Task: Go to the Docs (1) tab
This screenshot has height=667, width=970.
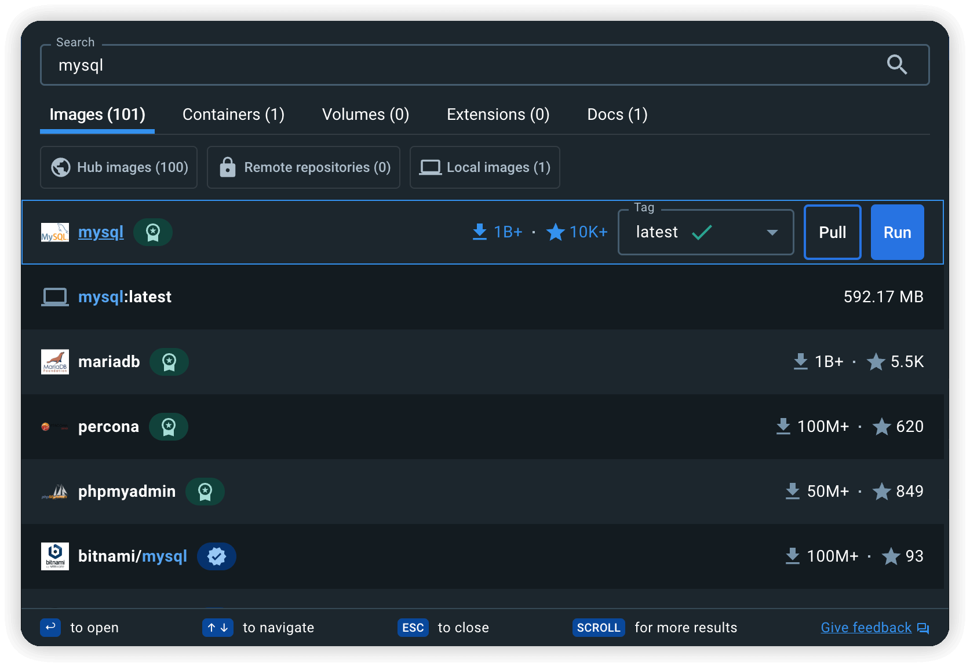Action: pos(618,115)
